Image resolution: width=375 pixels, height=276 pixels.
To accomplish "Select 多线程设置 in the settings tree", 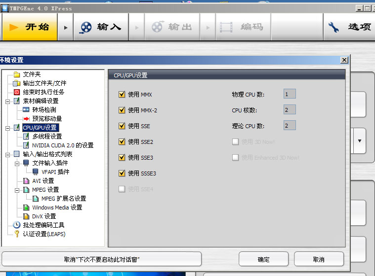I will (x=47, y=137).
